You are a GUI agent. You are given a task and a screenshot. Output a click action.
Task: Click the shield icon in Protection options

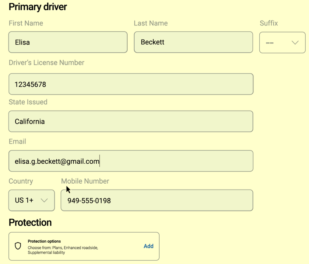pyautogui.click(x=18, y=246)
